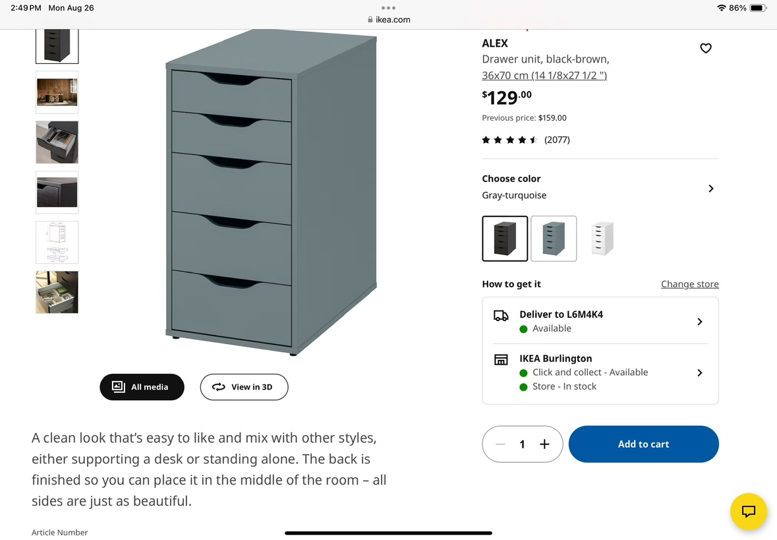Open the 36x70 cm size link
The width and height of the screenshot is (777, 540).
(x=544, y=75)
